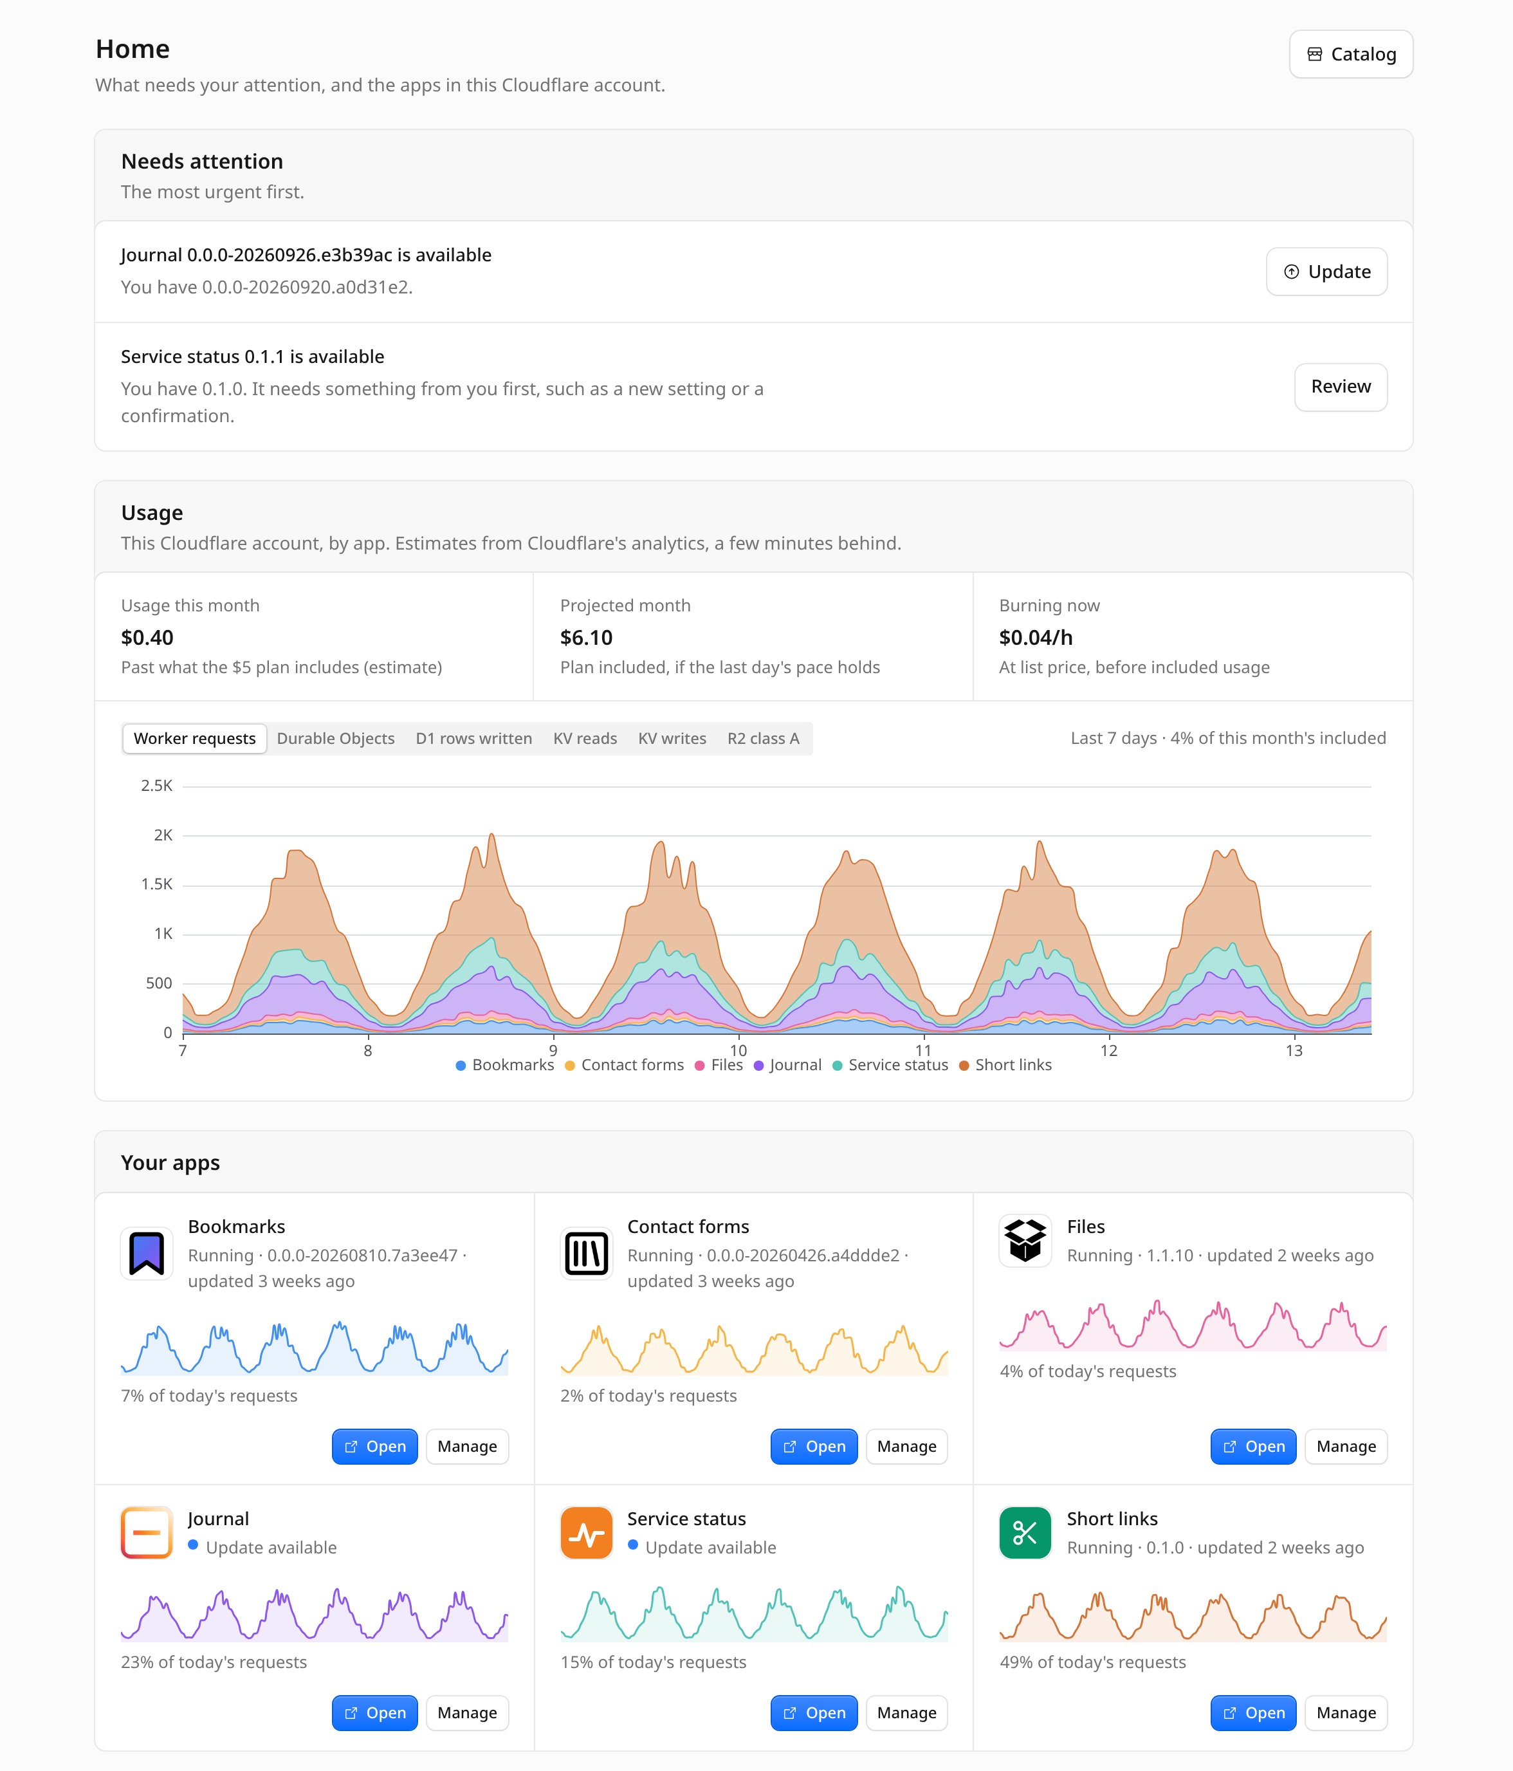
Task: Manage the Bookmarks app
Action: point(467,1447)
